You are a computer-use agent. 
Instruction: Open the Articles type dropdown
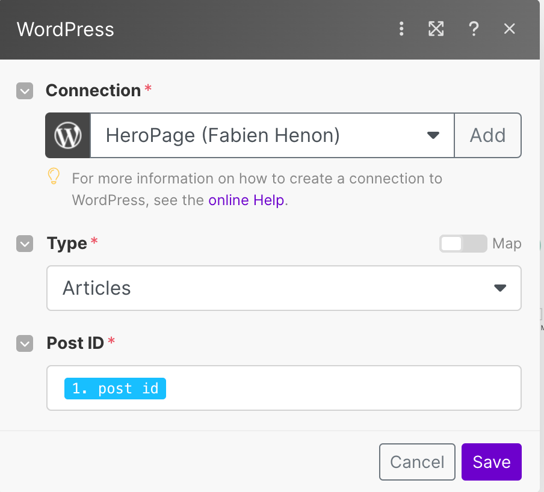[x=284, y=288]
